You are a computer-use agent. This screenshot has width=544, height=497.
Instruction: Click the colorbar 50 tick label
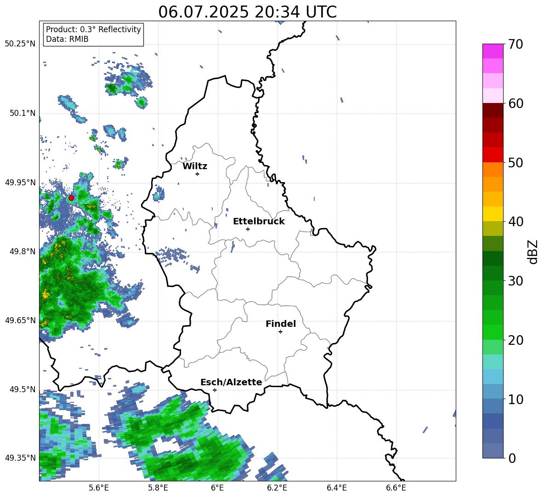(516, 163)
